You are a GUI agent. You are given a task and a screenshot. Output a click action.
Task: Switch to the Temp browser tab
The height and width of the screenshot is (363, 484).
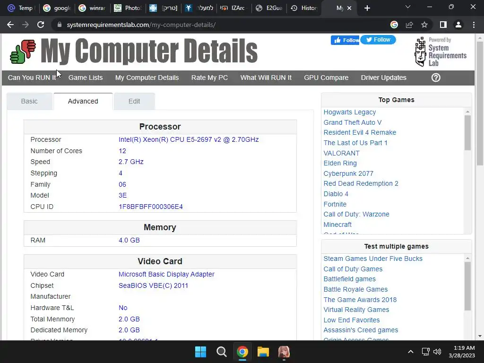click(21, 8)
